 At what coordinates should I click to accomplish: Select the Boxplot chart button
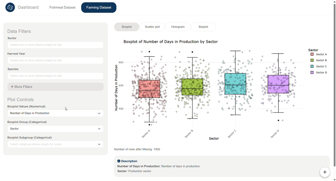click(126, 27)
